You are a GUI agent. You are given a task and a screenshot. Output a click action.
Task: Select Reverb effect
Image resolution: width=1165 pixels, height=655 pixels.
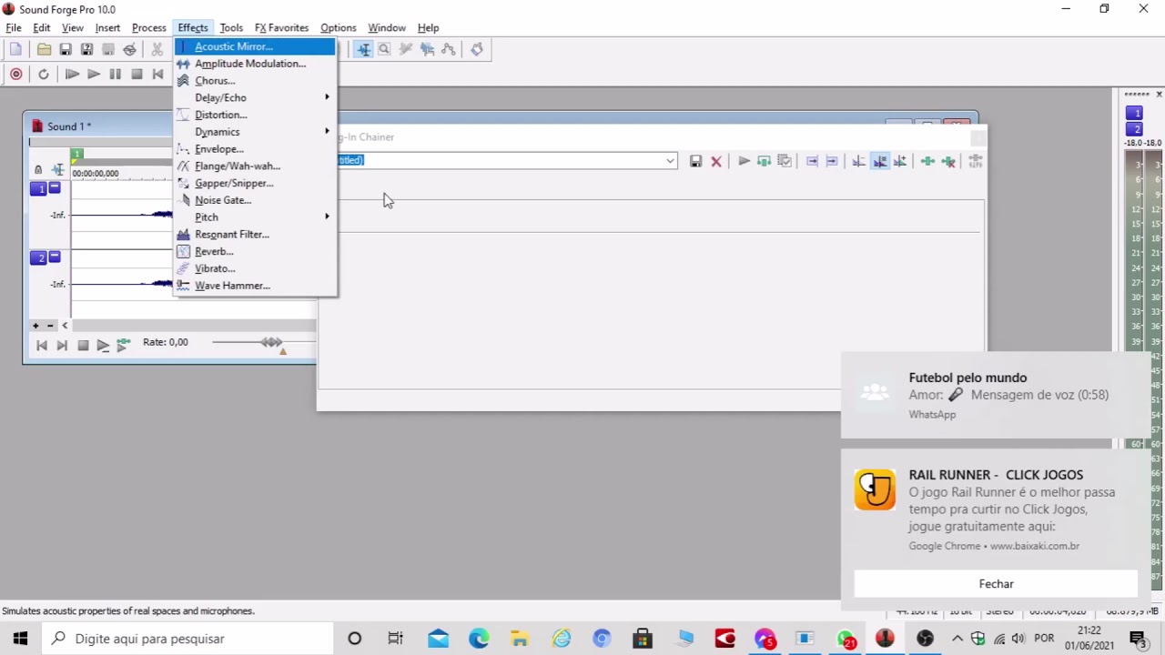click(256, 251)
